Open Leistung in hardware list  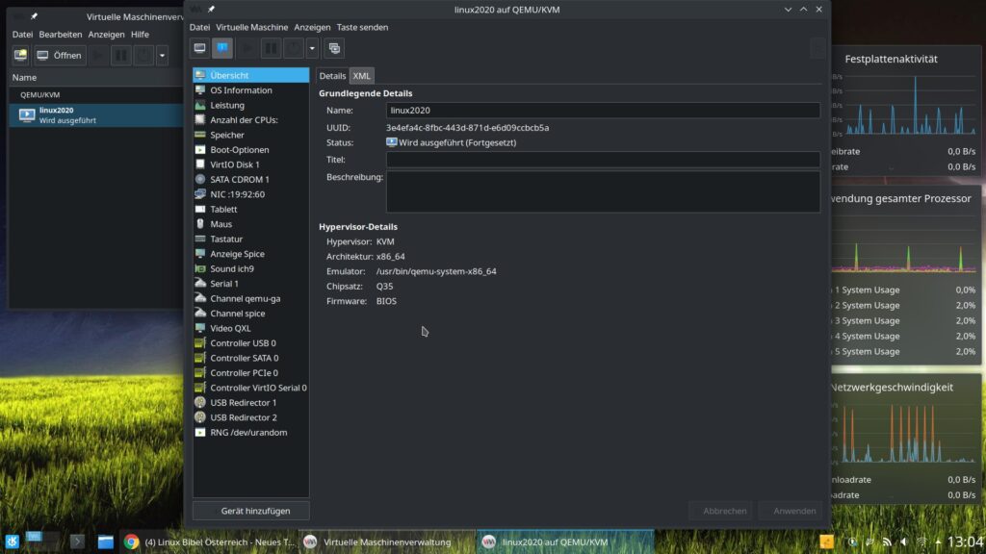[251, 105]
